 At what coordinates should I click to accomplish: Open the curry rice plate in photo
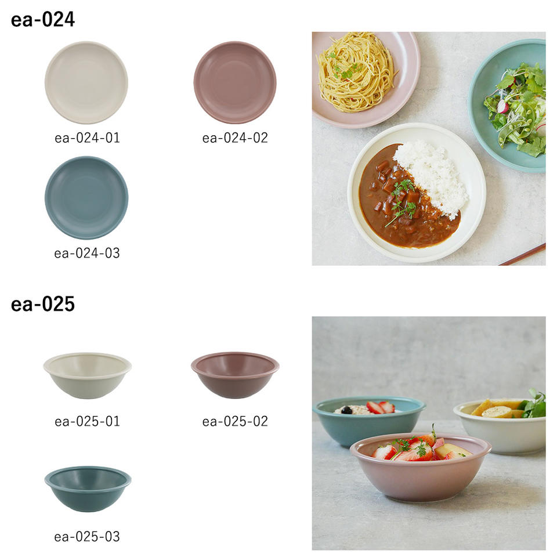(x=417, y=193)
